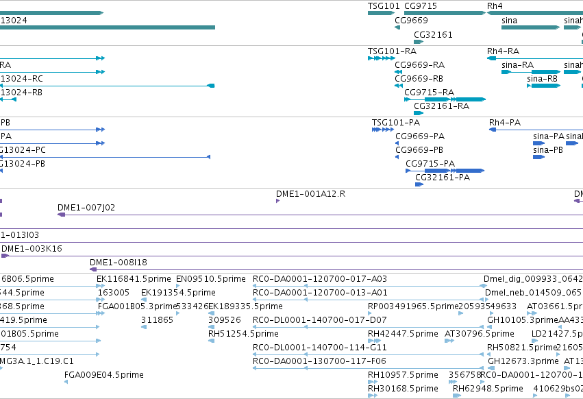Image resolution: width=583 pixels, height=399 pixels.
Task: Select the 13024-RC transcript label
Action: tap(21, 79)
